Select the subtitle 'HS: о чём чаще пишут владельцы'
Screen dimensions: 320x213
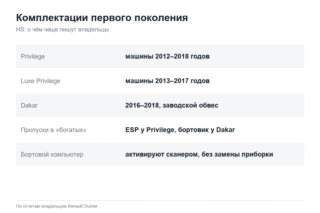pos(62,30)
